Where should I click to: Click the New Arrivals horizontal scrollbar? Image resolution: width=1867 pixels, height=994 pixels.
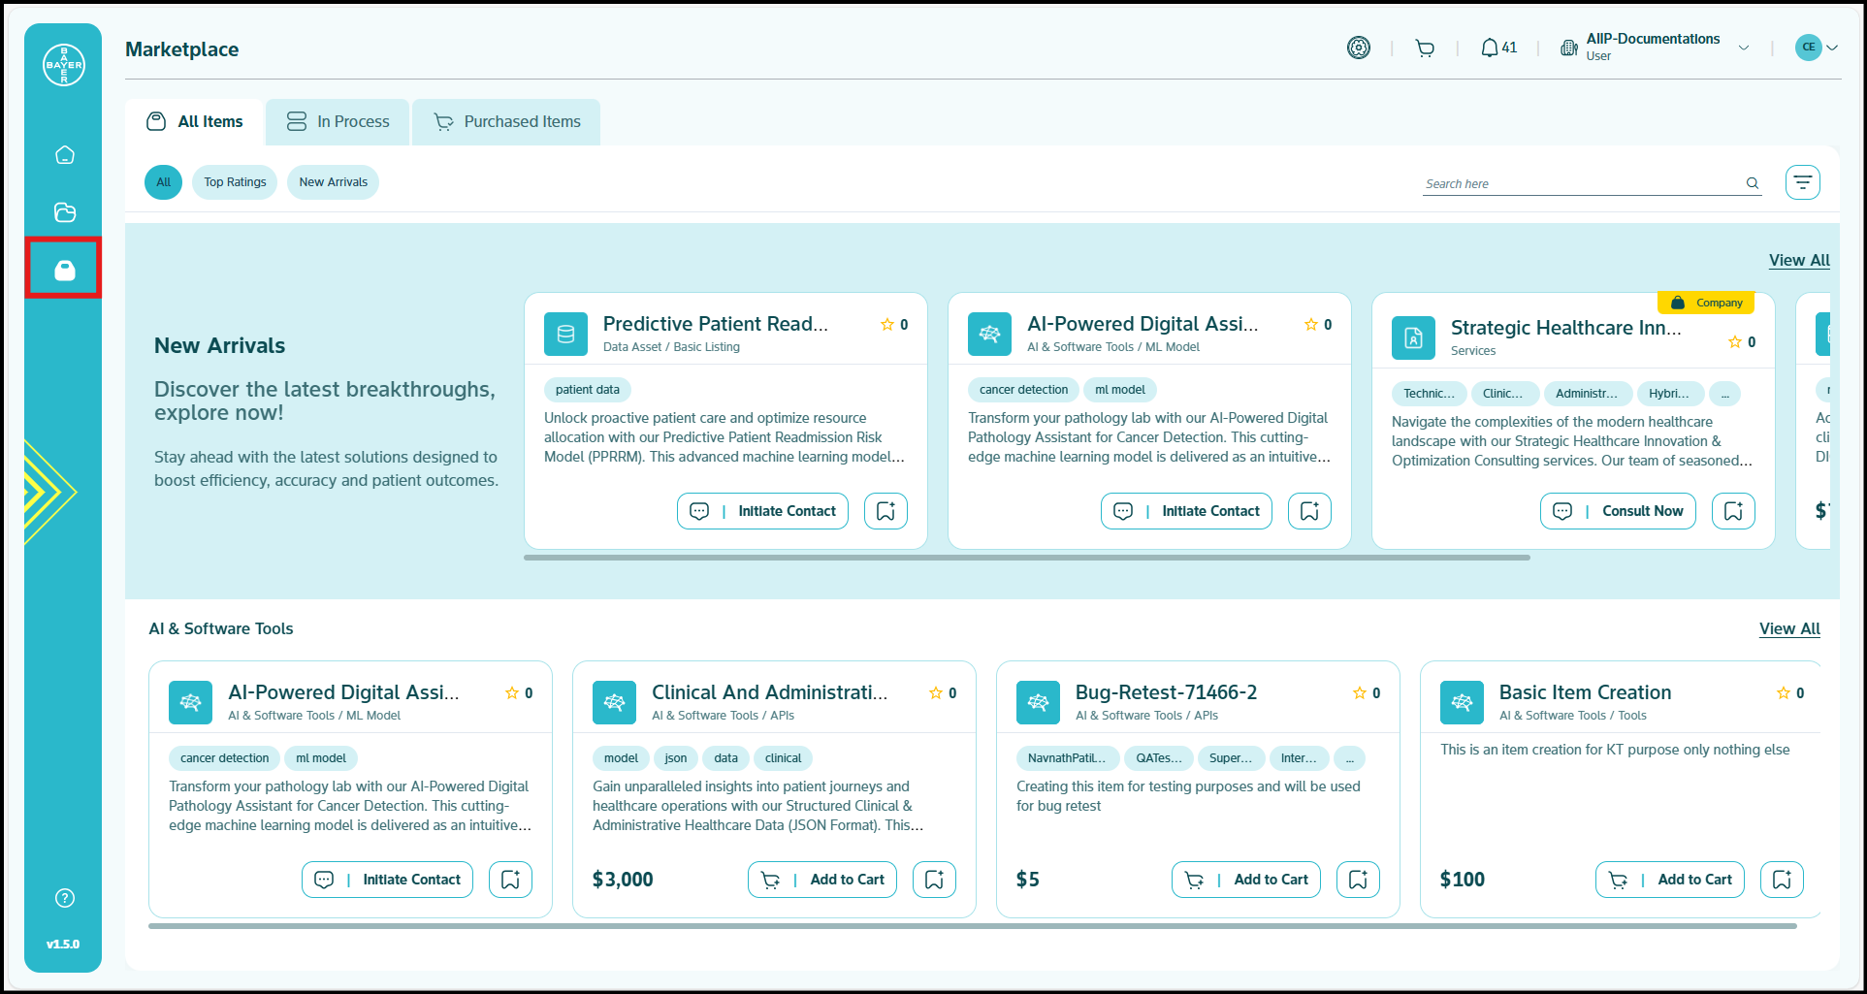coord(1026,558)
